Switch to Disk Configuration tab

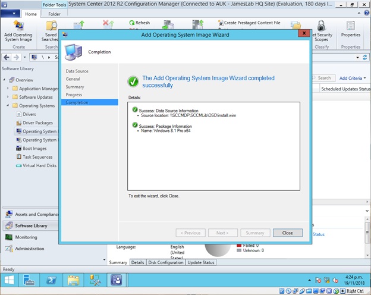(166, 262)
